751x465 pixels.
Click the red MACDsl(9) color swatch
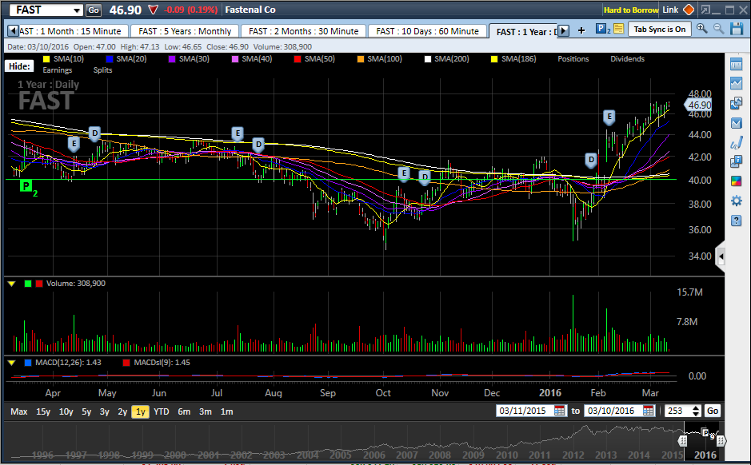pyautogui.click(x=126, y=363)
